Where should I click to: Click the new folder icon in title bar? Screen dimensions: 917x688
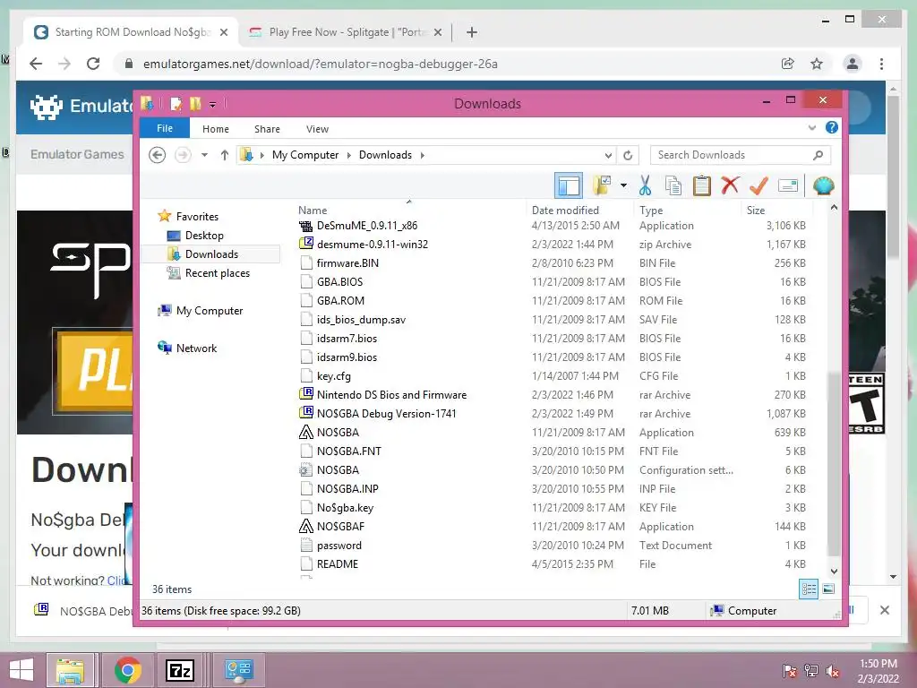[194, 104]
